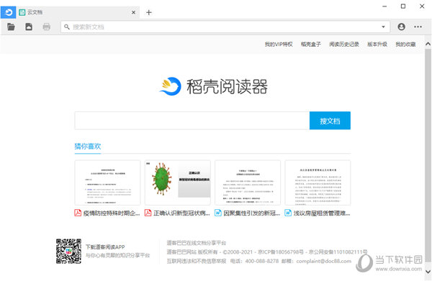Click the save document icon
Screen dimensions: 432x281
[29, 27]
